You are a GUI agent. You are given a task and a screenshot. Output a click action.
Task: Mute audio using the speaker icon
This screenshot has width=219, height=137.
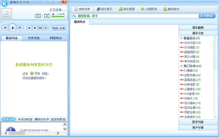[53, 14]
